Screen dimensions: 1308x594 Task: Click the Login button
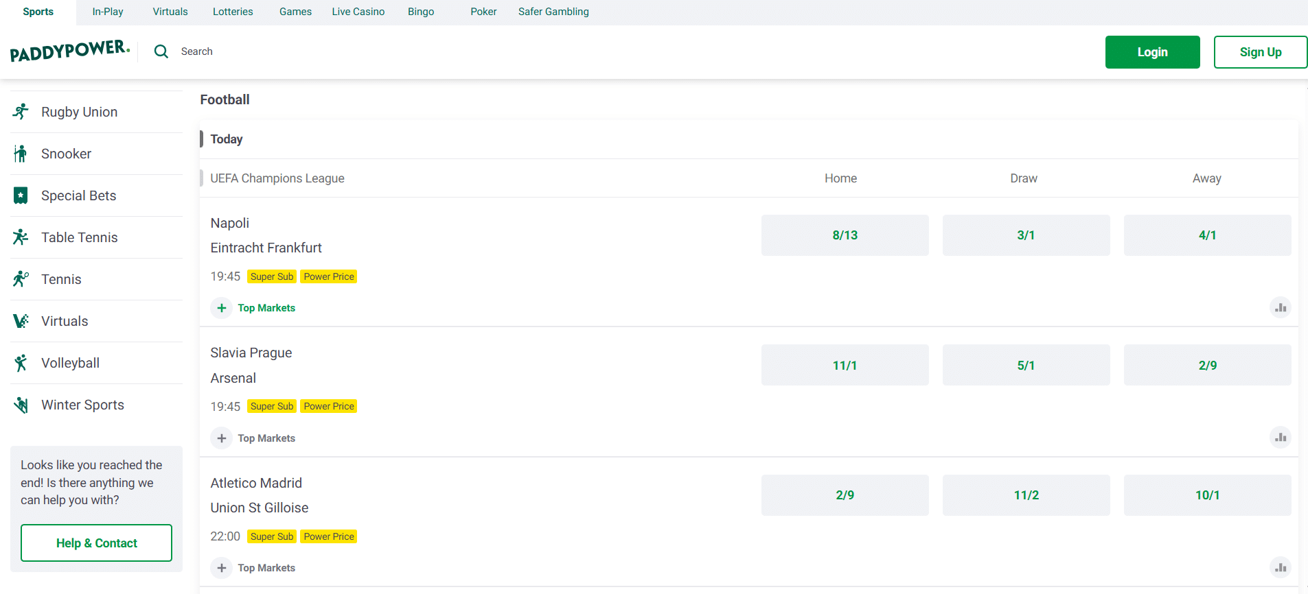click(1153, 52)
